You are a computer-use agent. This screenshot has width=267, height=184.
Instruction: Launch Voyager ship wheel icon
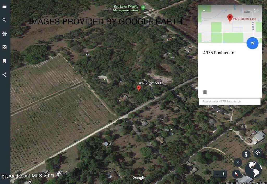pyautogui.click(x=4, y=34)
